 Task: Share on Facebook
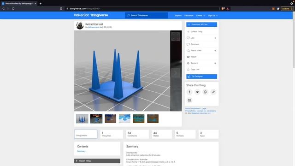coord(189,92)
